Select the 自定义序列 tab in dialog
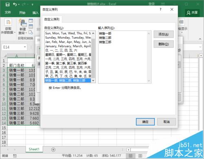This screenshot has width=204, height=159. click(x=52, y=20)
